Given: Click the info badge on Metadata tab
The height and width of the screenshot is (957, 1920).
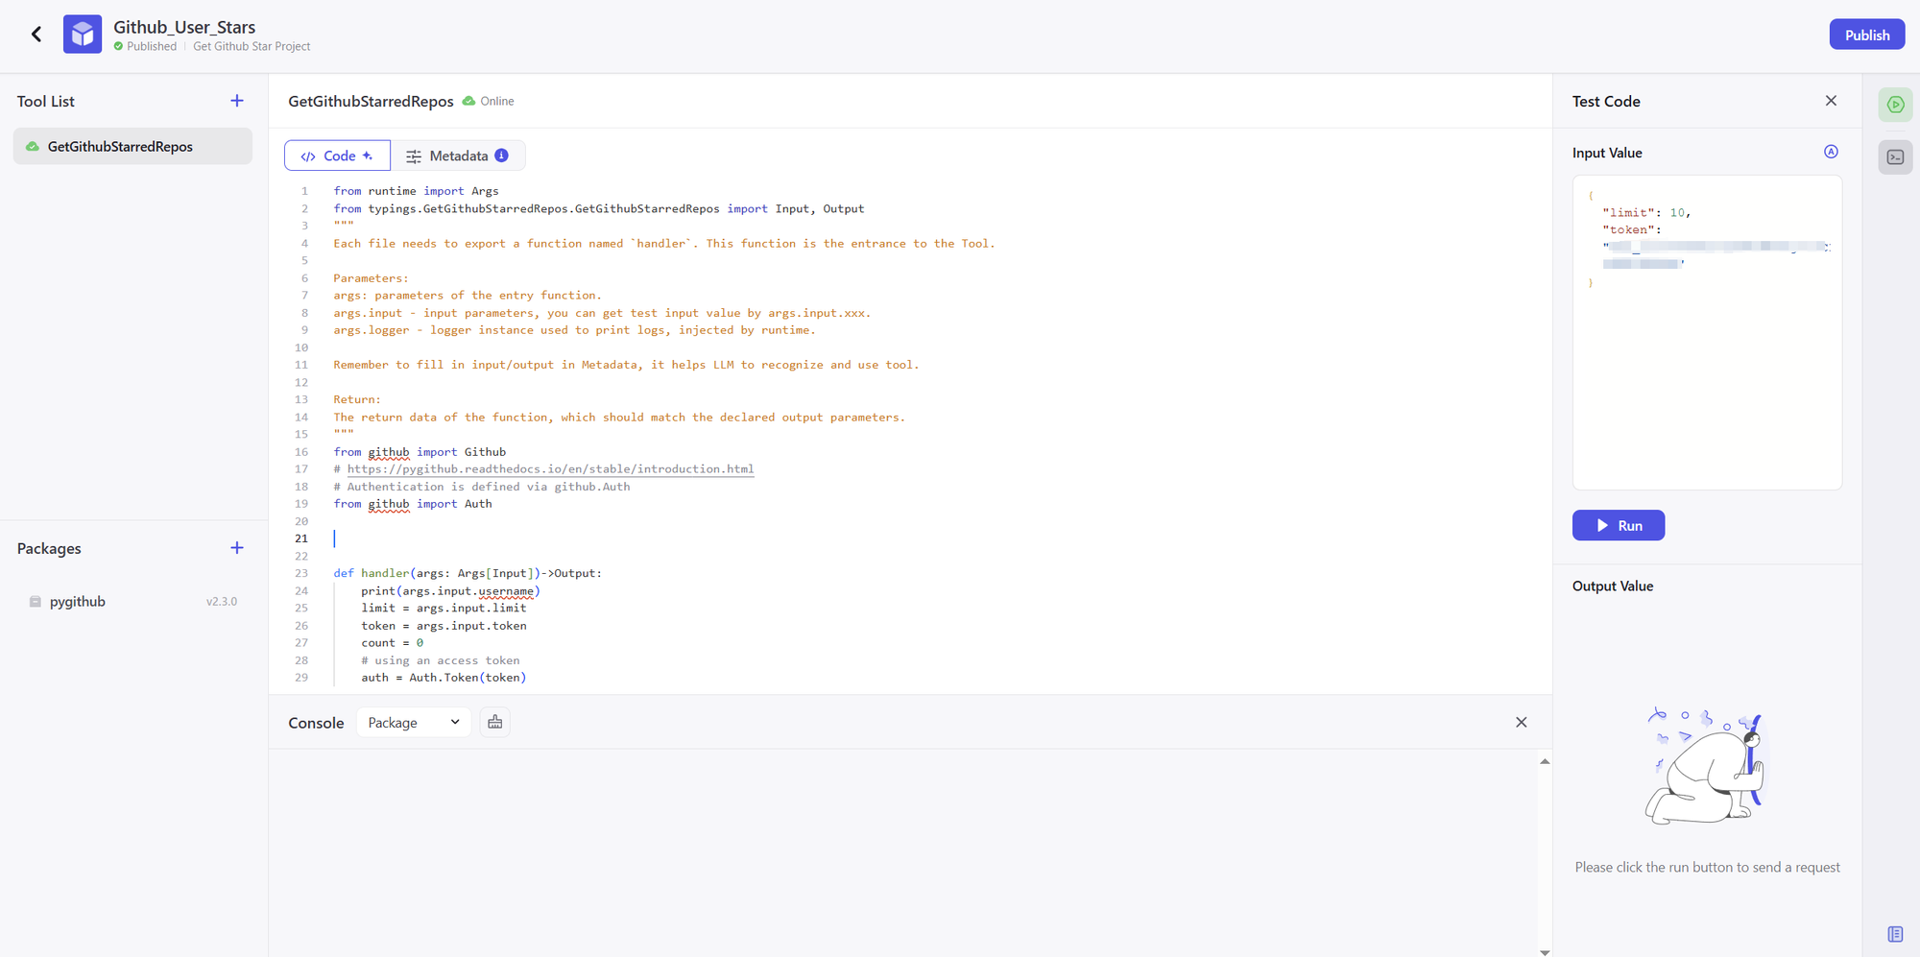Looking at the screenshot, I should 502,156.
